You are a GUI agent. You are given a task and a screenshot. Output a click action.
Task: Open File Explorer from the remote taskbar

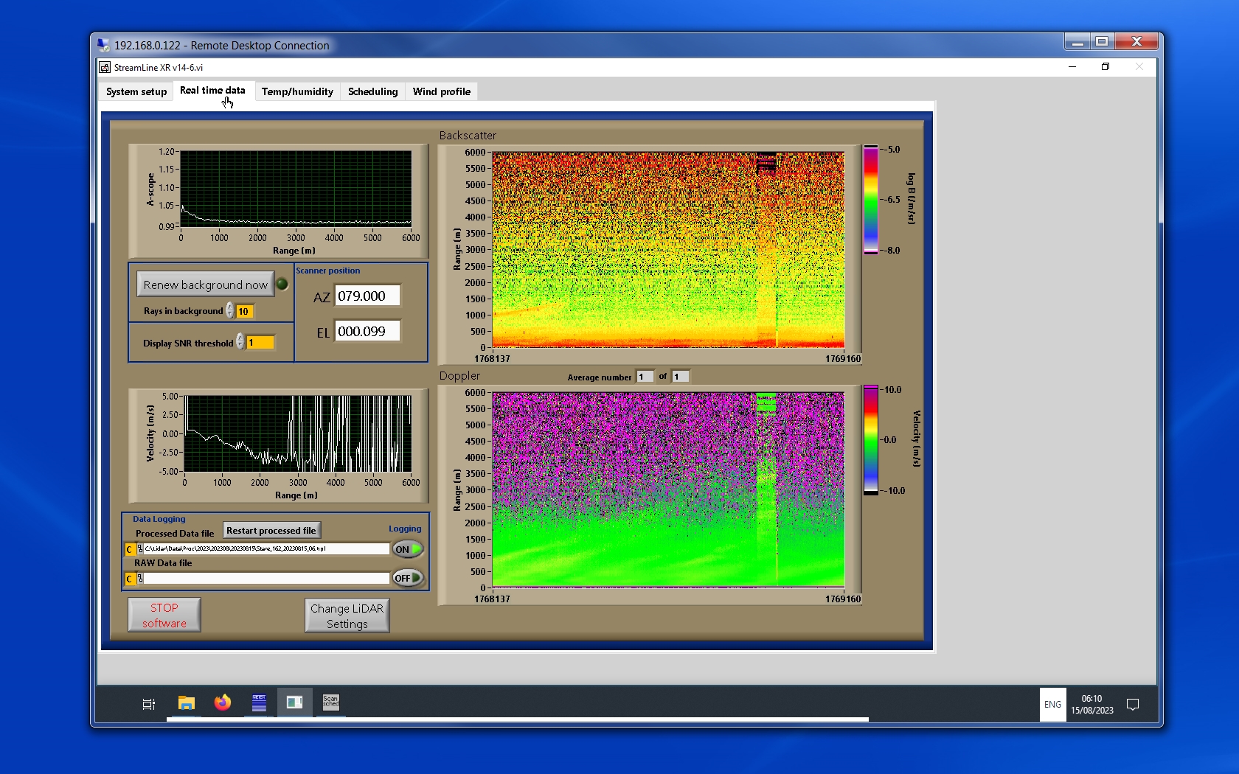click(x=186, y=703)
